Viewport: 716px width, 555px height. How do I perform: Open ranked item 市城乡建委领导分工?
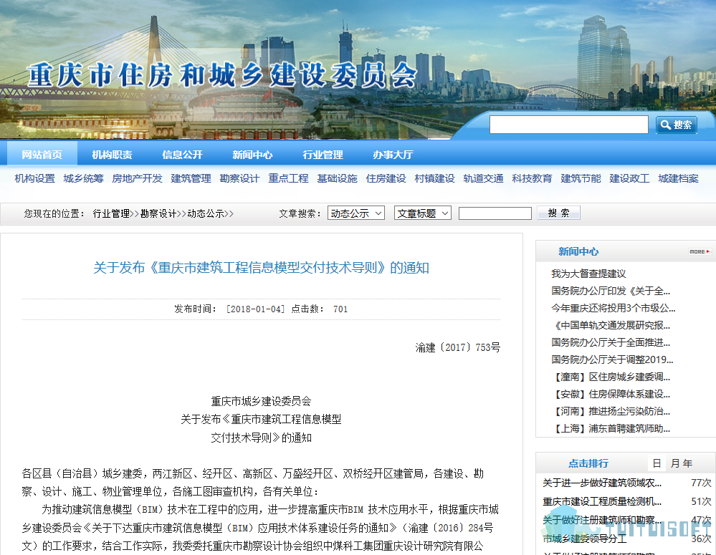[x=585, y=539]
